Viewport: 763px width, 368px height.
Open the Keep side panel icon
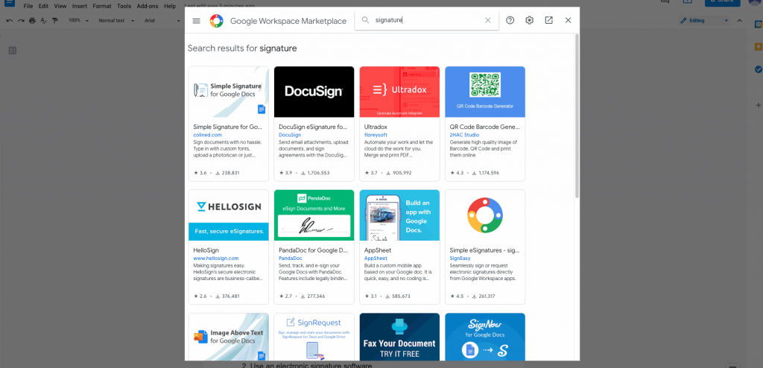[x=758, y=47]
